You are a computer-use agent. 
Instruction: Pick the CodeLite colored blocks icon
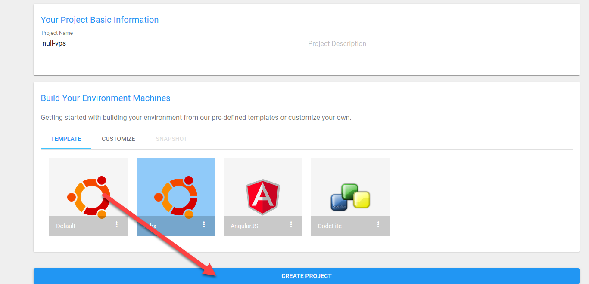pos(350,197)
